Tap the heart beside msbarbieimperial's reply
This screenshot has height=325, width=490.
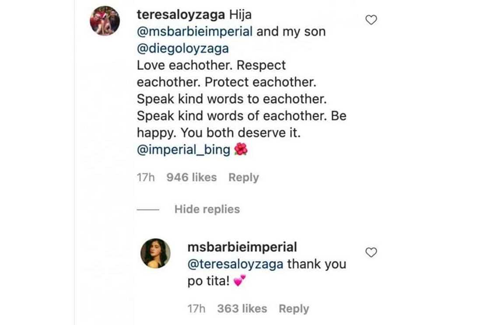pos(371,252)
